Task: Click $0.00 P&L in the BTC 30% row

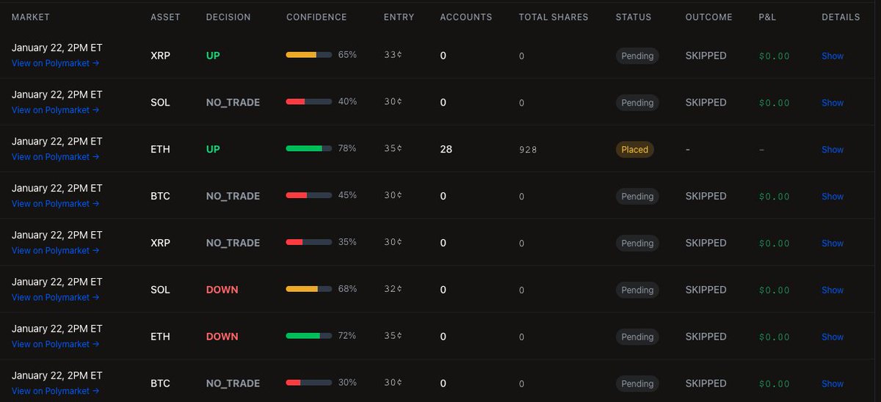Action: (x=774, y=384)
